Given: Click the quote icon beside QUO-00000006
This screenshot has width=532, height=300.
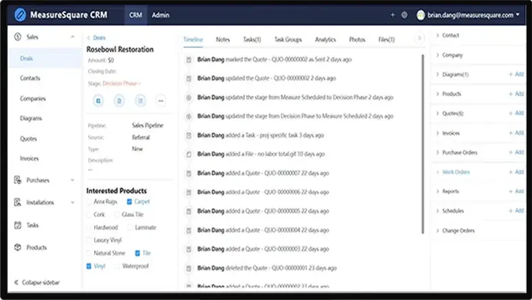Looking at the screenshot, I should pos(189,192).
